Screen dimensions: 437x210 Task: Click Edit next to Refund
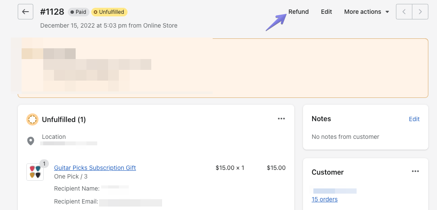point(326,12)
